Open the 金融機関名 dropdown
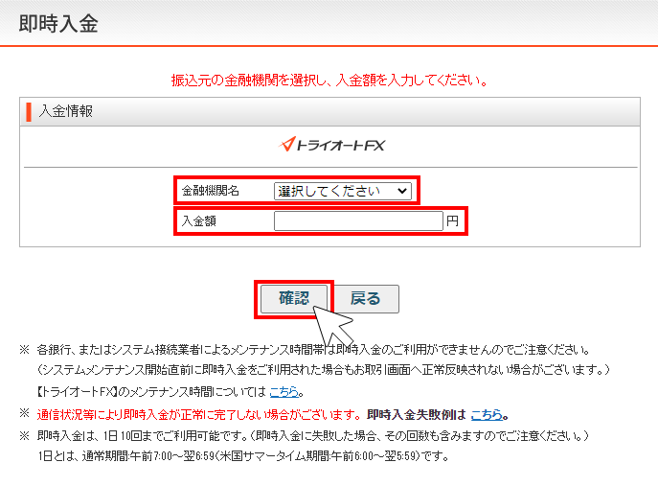 (343, 191)
